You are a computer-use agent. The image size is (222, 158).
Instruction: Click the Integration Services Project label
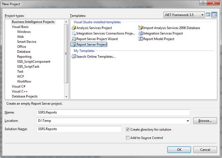tap(163, 33)
